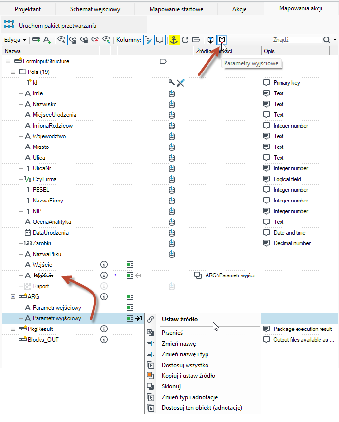Toggle the Parametry wyjściowe toolbar button
The image size is (339, 422).
point(222,40)
